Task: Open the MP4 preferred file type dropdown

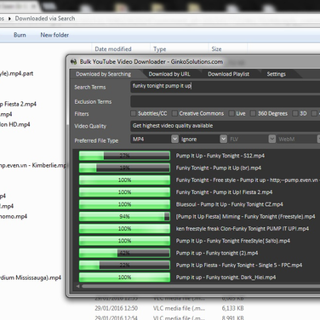Action: 174,139
